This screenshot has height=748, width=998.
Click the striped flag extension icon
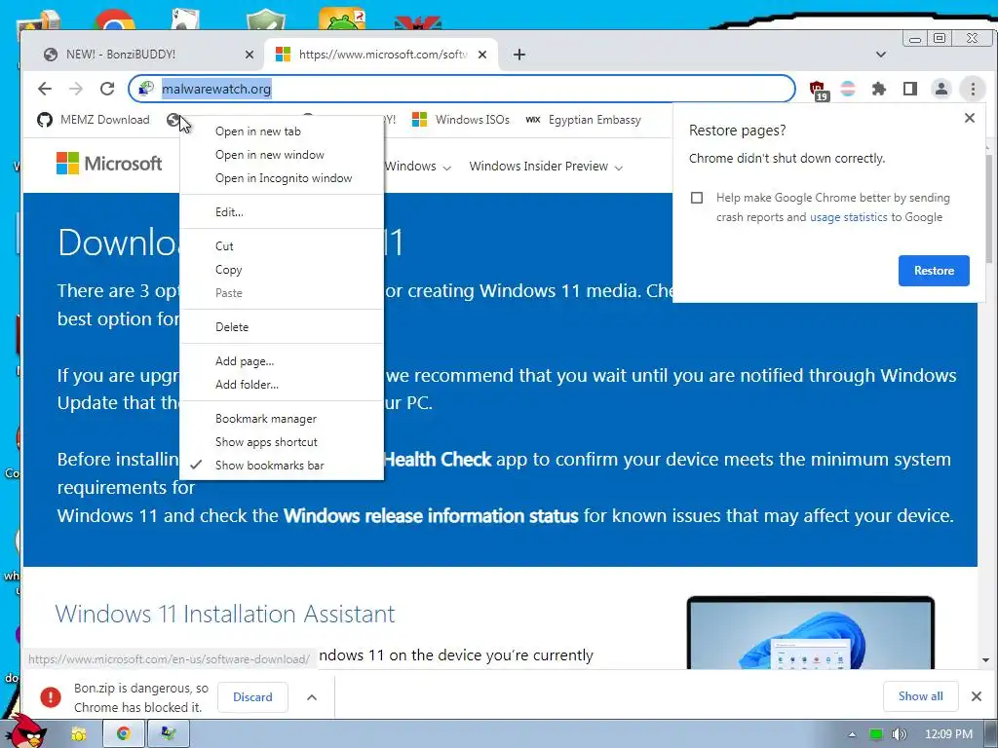(x=848, y=89)
